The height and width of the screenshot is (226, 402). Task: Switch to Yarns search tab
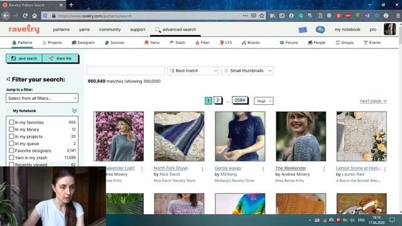(x=152, y=43)
